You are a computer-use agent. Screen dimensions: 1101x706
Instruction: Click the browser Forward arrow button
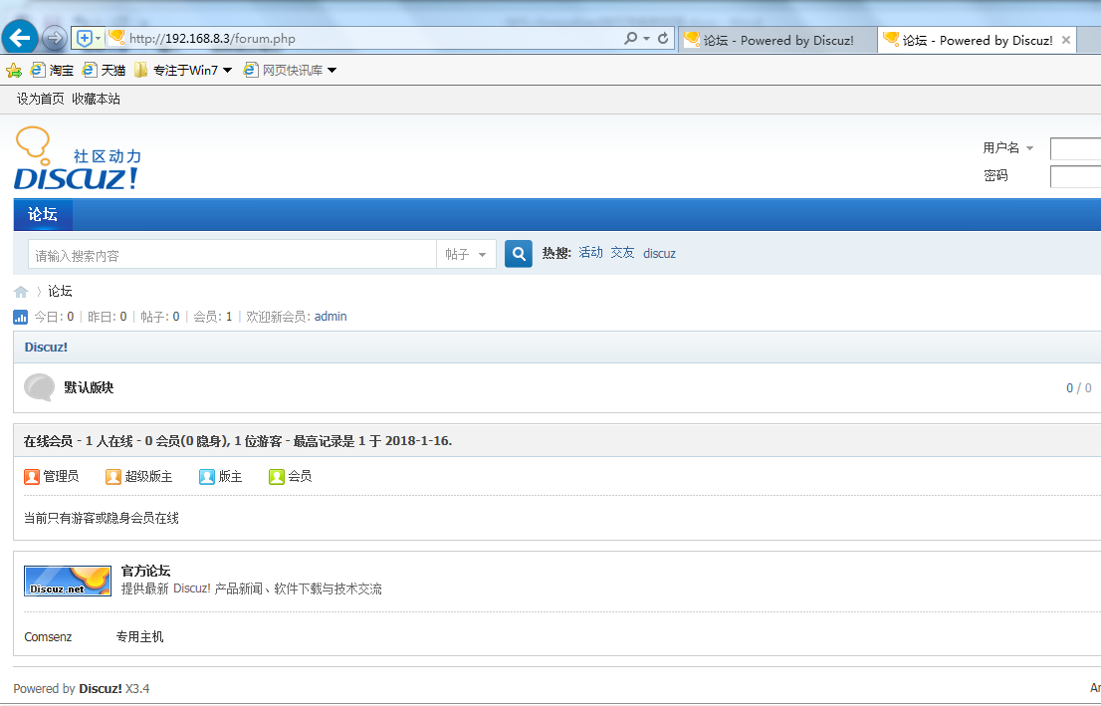tap(54, 38)
